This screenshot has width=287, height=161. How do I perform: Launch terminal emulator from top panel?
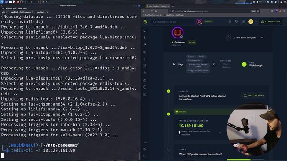22,2
